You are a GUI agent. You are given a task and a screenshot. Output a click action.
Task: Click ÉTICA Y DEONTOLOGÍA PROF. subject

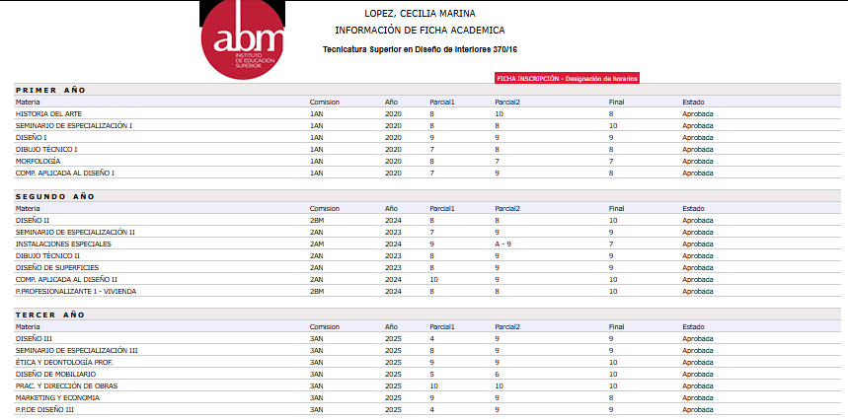pyautogui.click(x=63, y=362)
